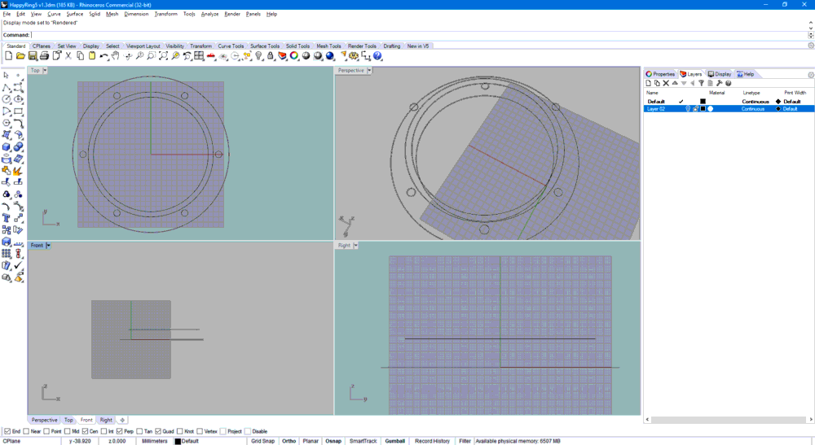Toggle the Disable osnap checkbox
The image size is (815, 445).
point(248,431)
